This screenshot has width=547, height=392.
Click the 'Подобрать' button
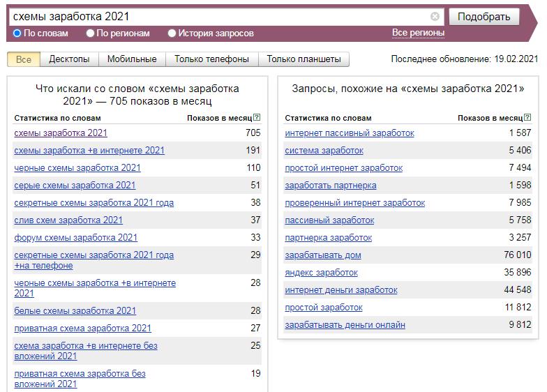click(484, 17)
